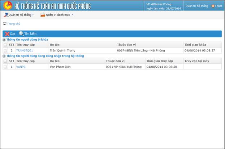Image resolution: width=225 pixels, height=149 pixels.
Task: Click Thông tin người dùng đang đăng nhập heading
Action: 45,56
